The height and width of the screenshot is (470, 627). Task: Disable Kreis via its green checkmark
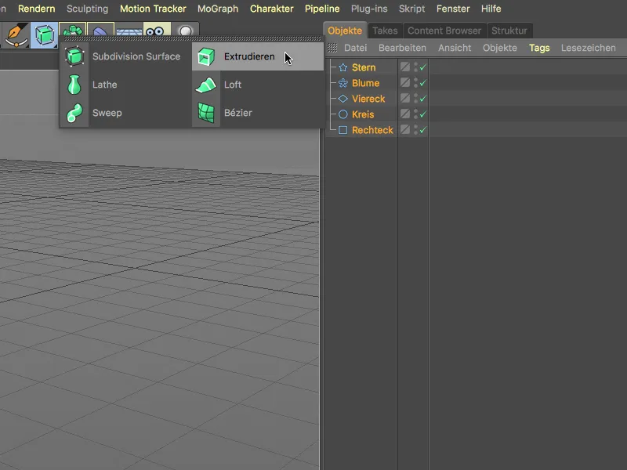coord(423,114)
